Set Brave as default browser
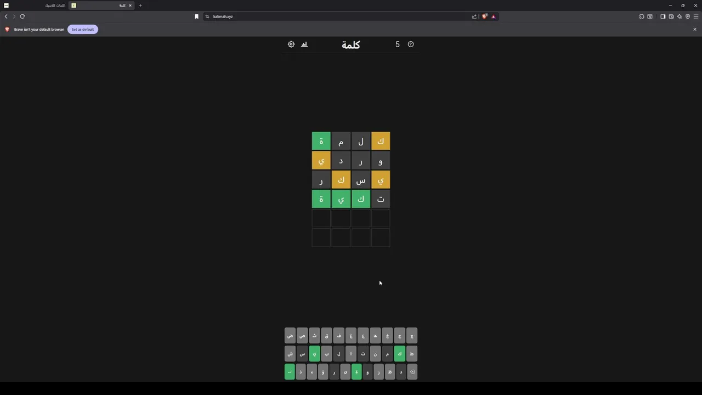The width and height of the screenshot is (702, 395). coord(83,29)
